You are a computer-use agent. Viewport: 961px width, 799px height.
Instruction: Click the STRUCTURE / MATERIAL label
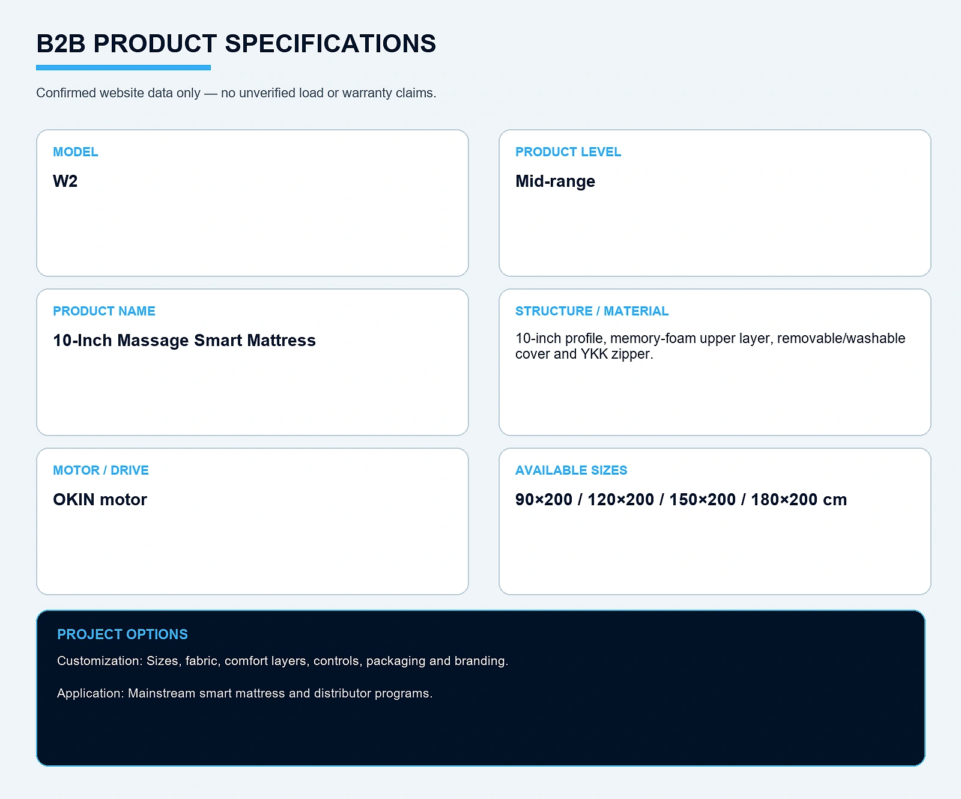coord(592,311)
